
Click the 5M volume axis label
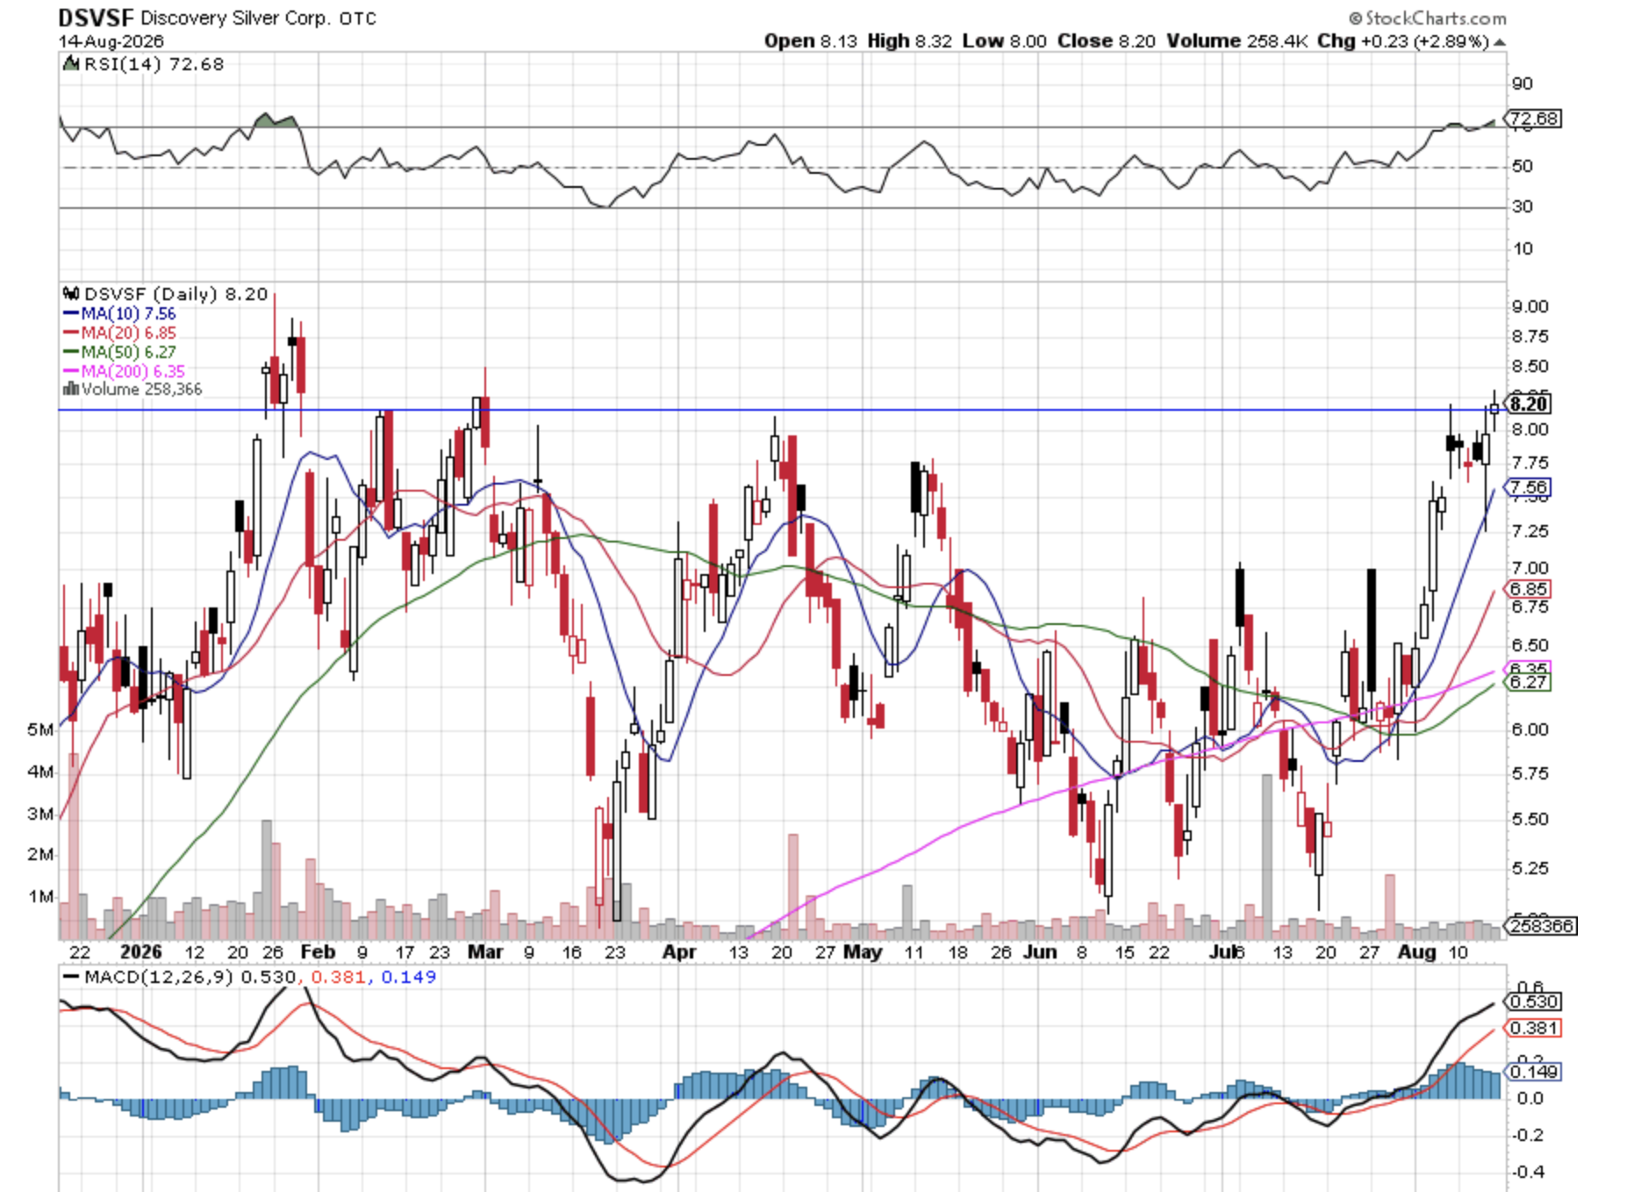(x=40, y=729)
